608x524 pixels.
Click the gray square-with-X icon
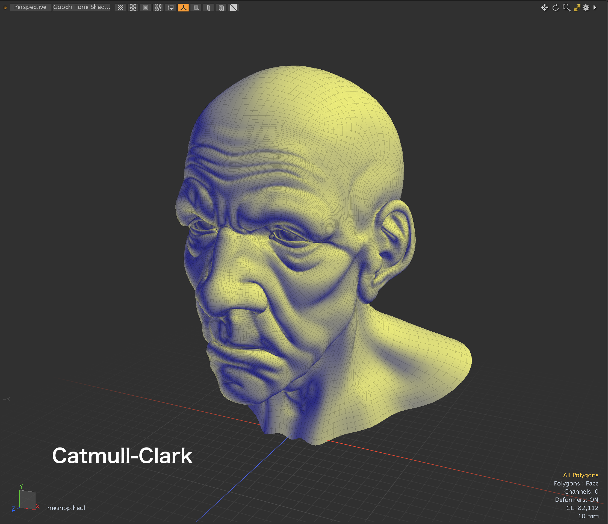tap(146, 8)
